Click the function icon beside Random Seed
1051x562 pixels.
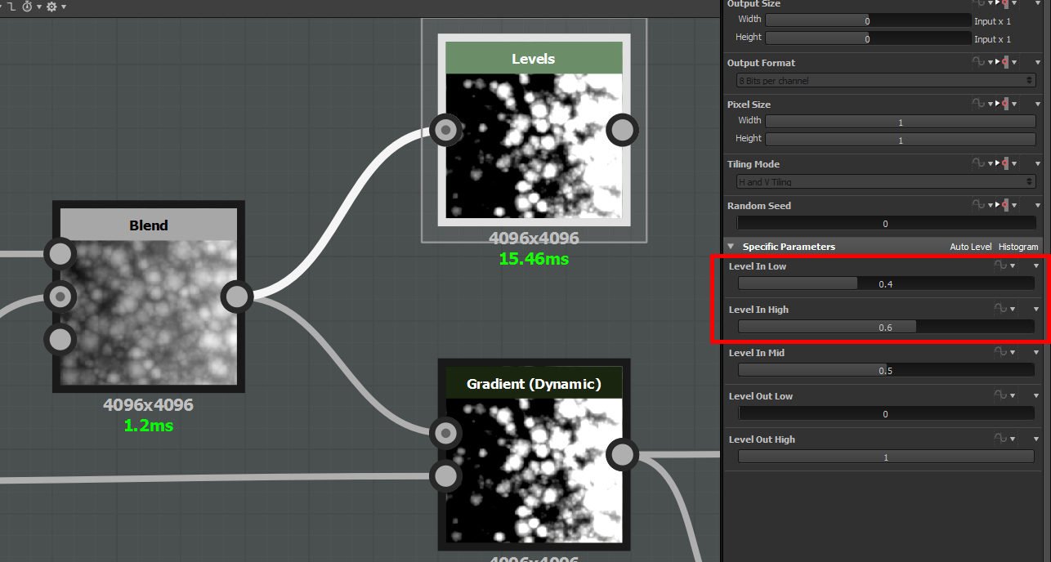(x=978, y=204)
